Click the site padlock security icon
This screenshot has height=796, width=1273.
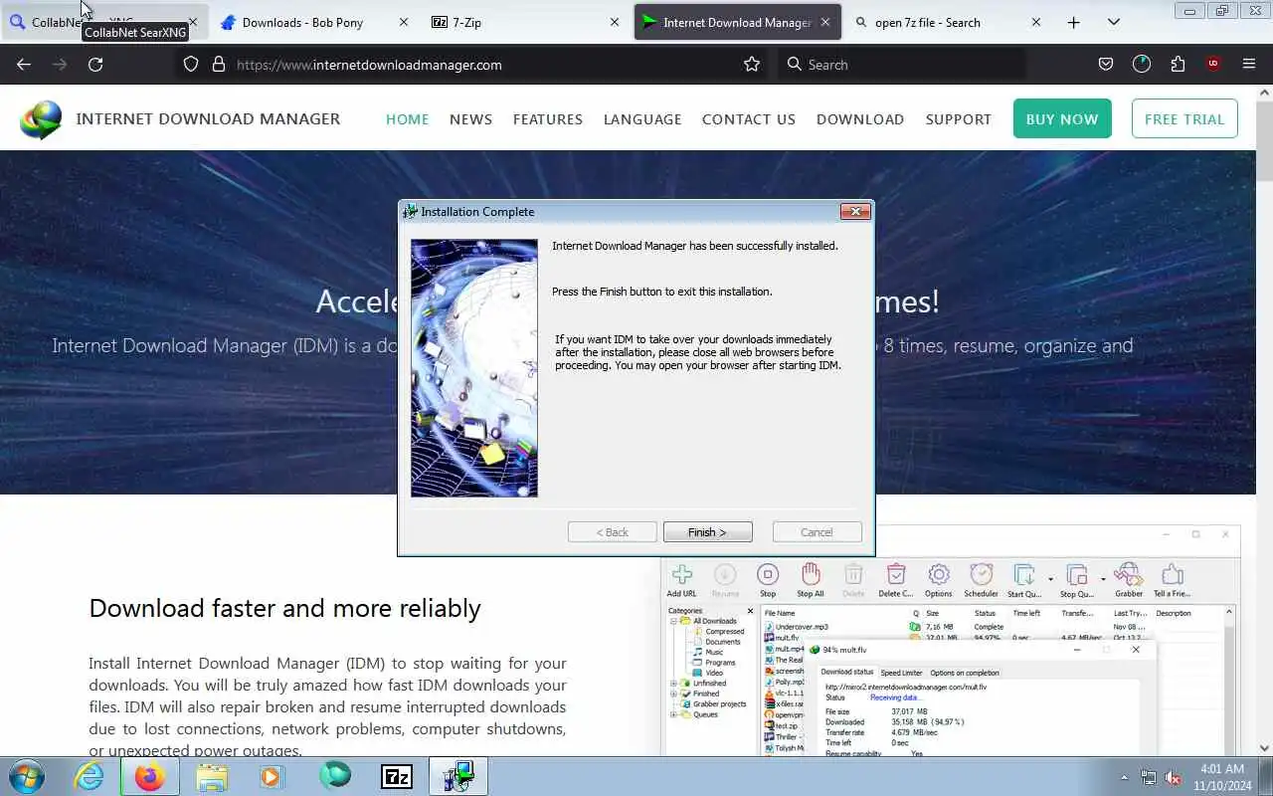[x=219, y=64]
